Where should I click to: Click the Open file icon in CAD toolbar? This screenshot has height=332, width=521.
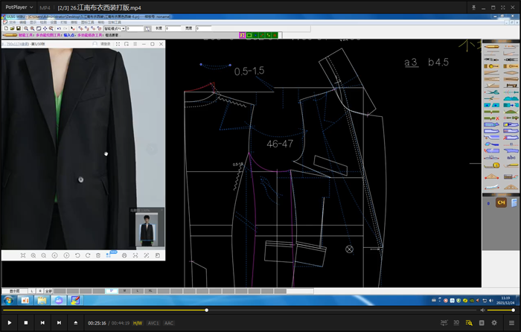click(x=13, y=28)
